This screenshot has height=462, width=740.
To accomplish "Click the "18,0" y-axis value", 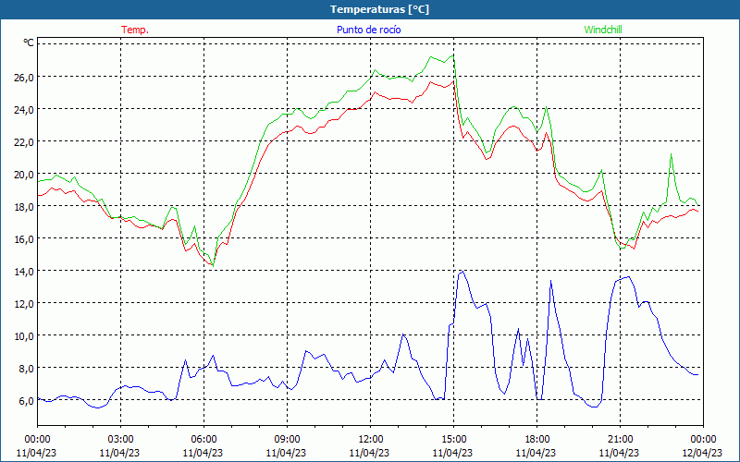I will (24, 206).
